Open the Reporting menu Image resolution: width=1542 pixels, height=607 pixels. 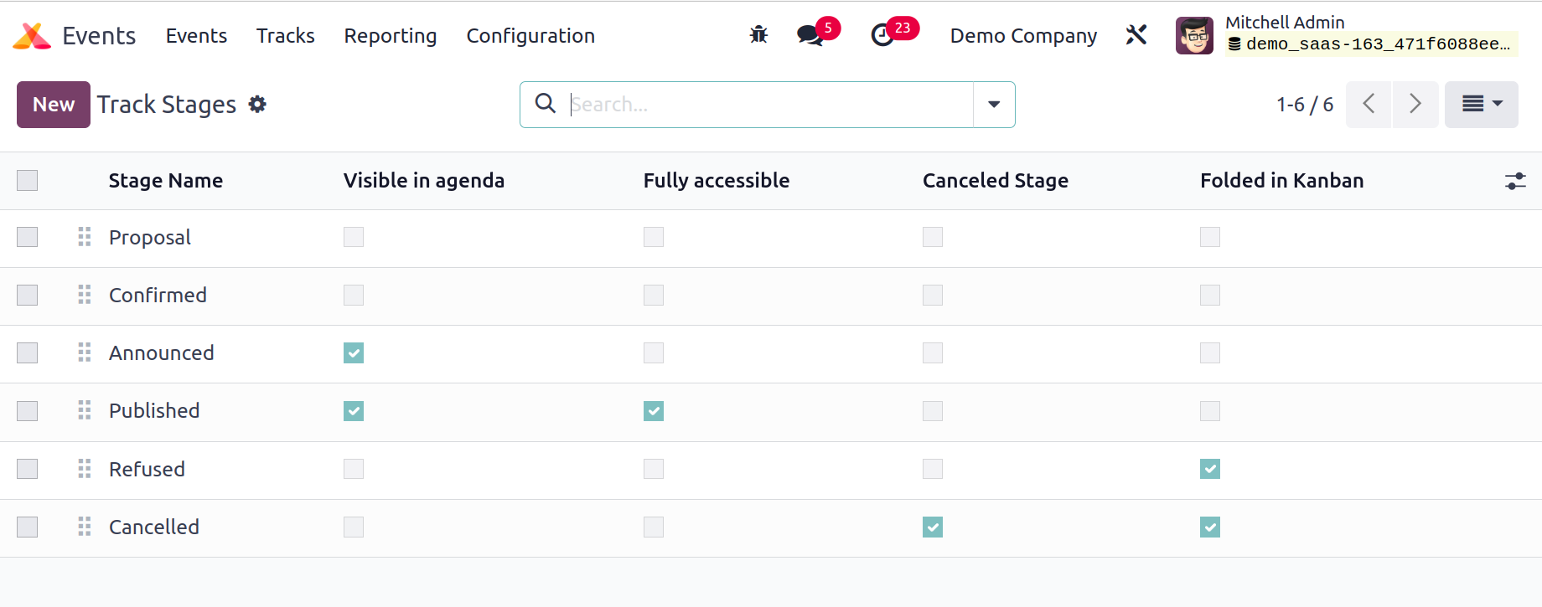(391, 35)
